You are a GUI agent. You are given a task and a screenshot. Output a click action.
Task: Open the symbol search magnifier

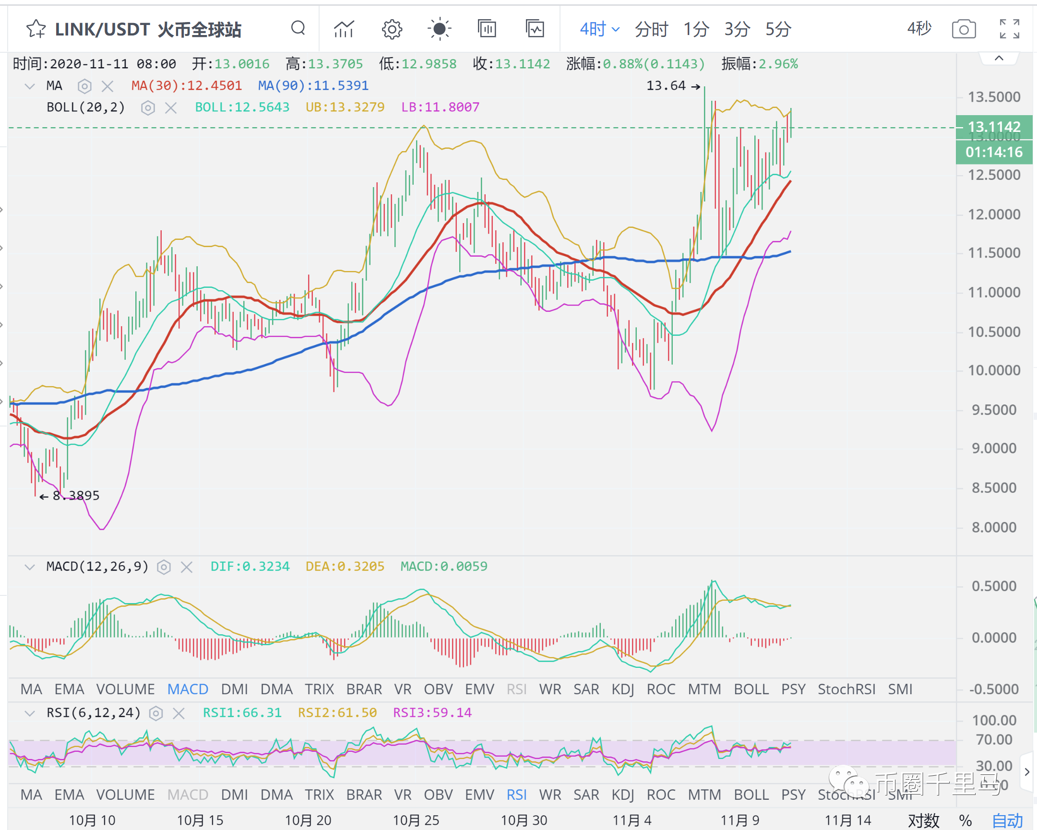[x=298, y=28]
